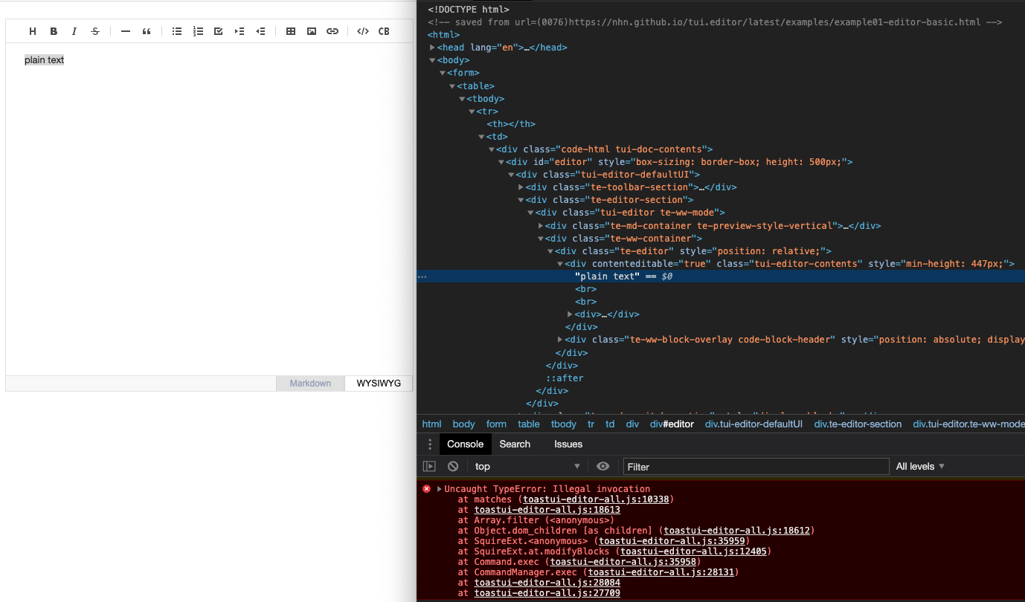Create an ordered list
This screenshot has width=1025, height=602.
coord(198,31)
